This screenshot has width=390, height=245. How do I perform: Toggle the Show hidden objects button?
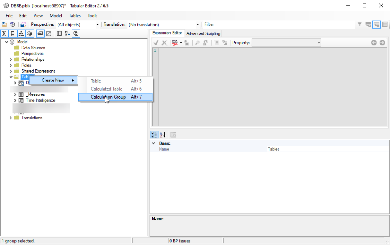pyautogui.click(x=48, y=33)
